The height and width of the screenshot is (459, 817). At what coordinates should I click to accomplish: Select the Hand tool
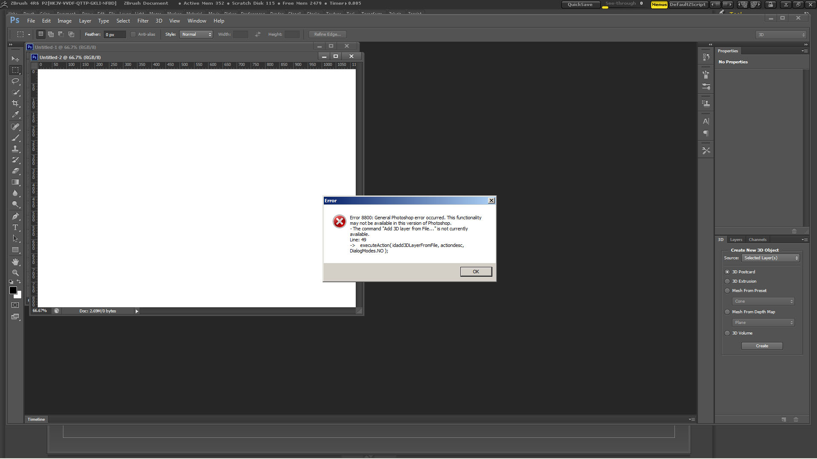(x=15, y=262)
